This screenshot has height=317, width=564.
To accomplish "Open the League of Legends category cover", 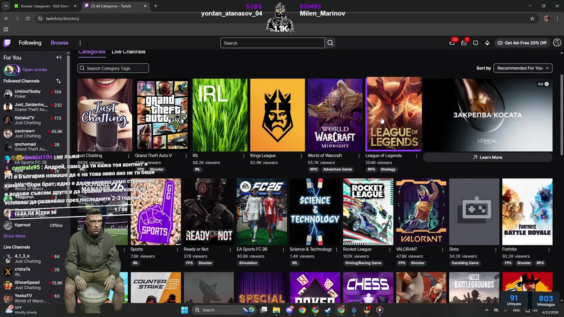I will pos(393,114).
